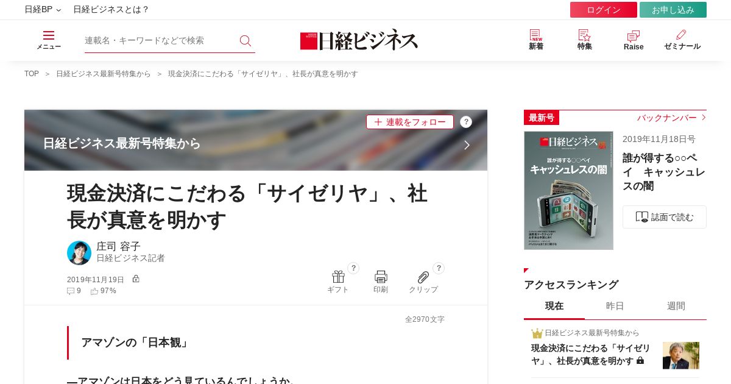Click help question mark above ギフト
The height and width of the screenshot is (384, 731).
tap(353, 268)
